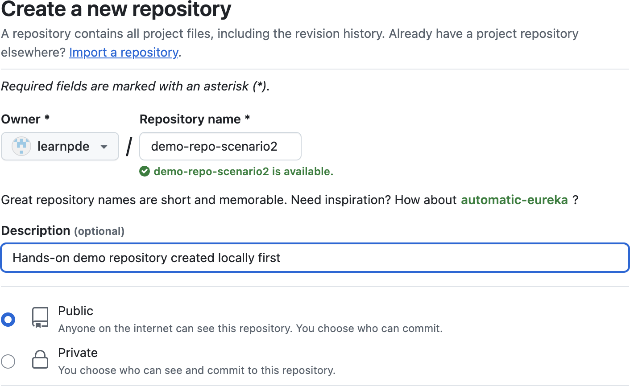630x386 pixels.
Task: Open the Owner dropdown showing learnpde
Action: tap(60, 146)
